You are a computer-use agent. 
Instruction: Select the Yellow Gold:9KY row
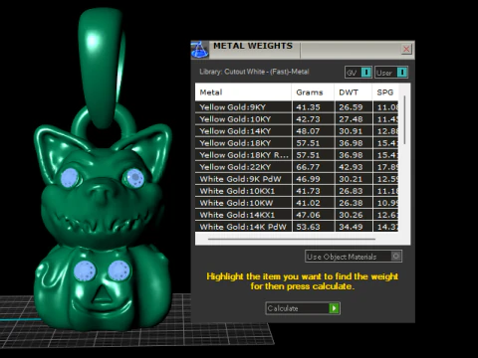click(297, 107)
